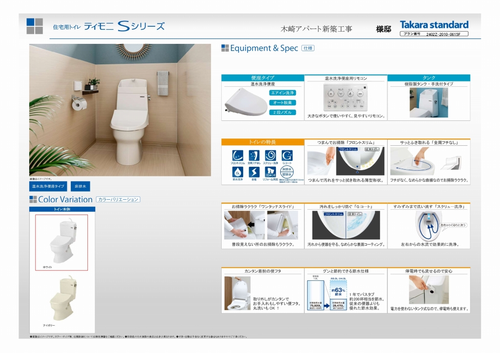Select the 便座タイプ header tab
Viewport: 500px width, 353px height.
pos(262,78)
